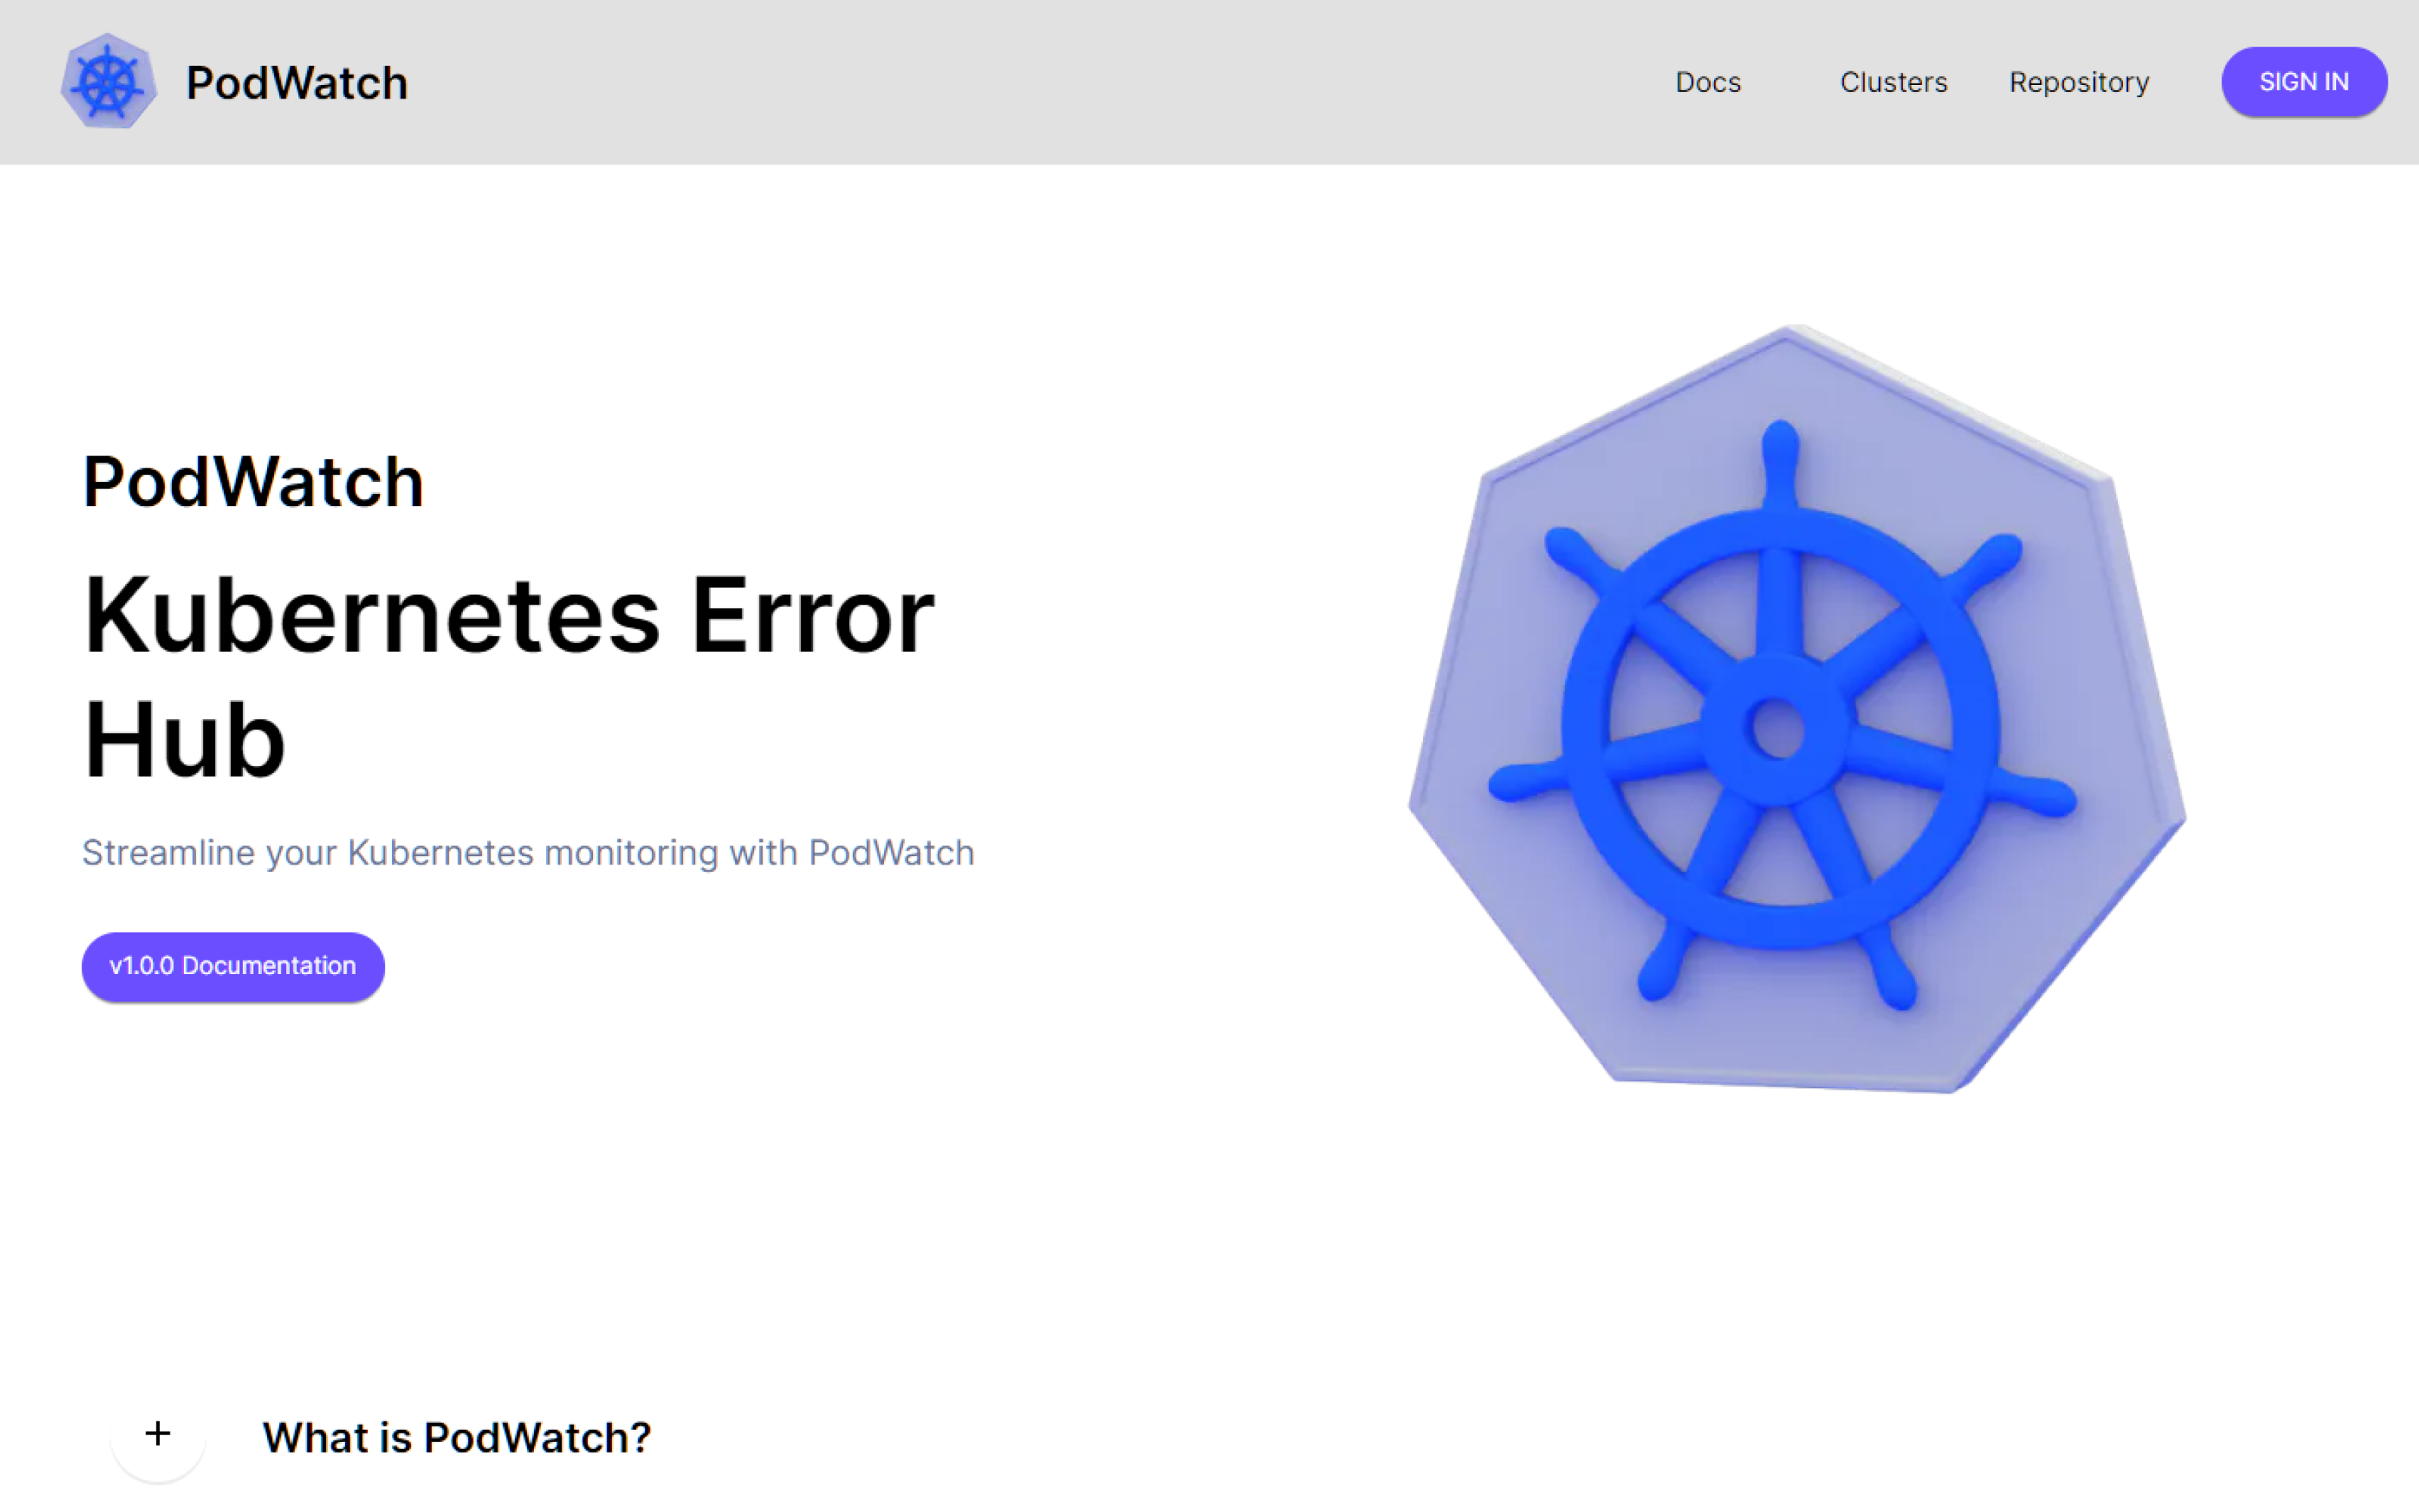Viewport: 2419px width, 1512px height.
Task: Go to the Clusters page
Action: 1893,82
